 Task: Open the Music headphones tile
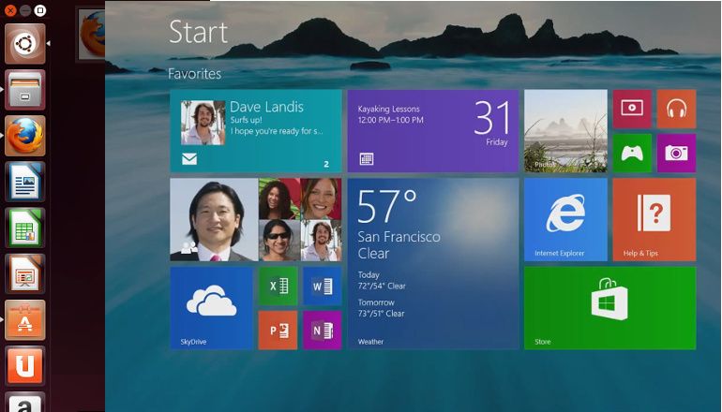pyautogui.click(x=676, y=109)
